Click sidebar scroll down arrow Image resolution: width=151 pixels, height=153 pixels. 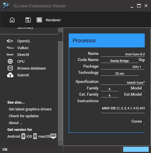click(x=60, y=143)
